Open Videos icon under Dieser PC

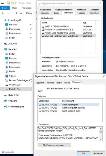pyautogui.click(x=7, y=76)
